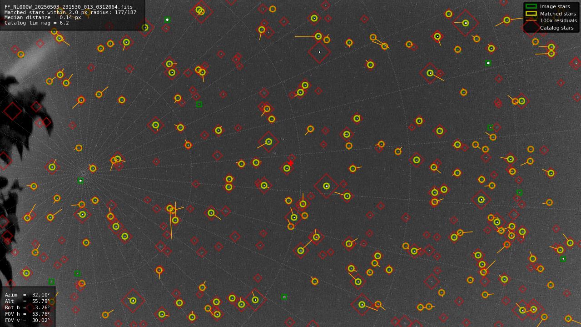This screenshot has height=327, width=581.
Task: Click the 'Rot h = -3.26°' readout
Action: (x=27, y=308)
